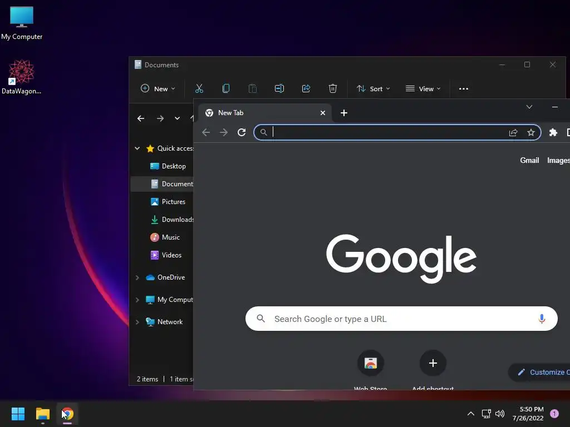The width and height of the screenshot is (570, 427).
Task: Maximize the Documents window
Action: click(527, 64)
